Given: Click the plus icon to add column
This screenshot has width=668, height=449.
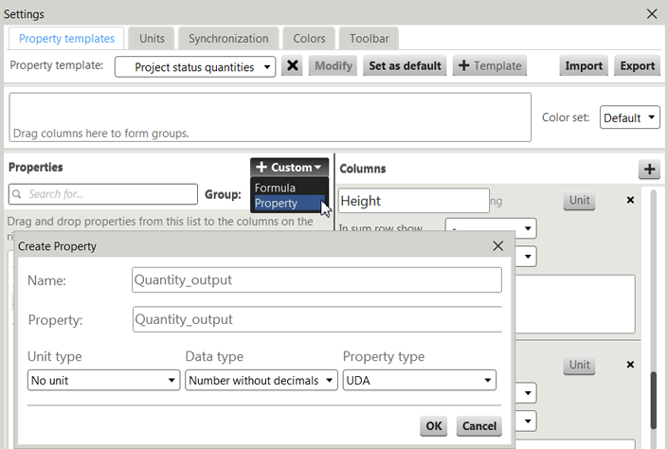Looking at the screenshot, I should (x=649, y=170).
